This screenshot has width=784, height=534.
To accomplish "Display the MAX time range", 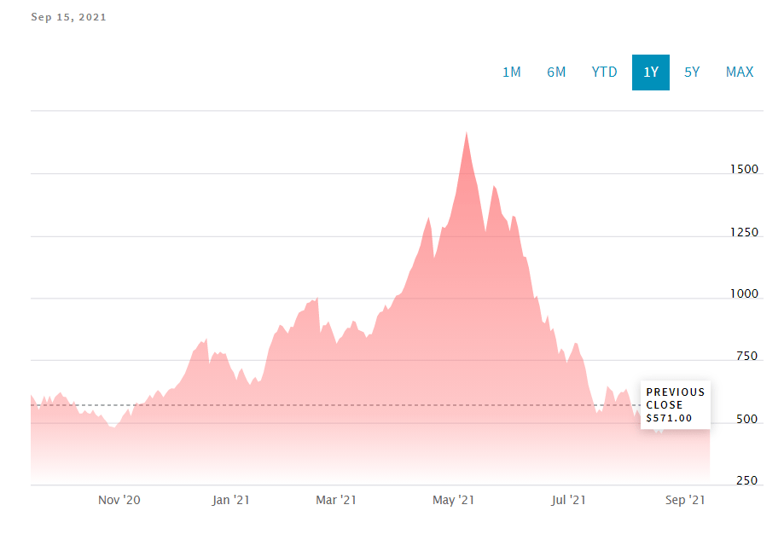I will point(740,73).
